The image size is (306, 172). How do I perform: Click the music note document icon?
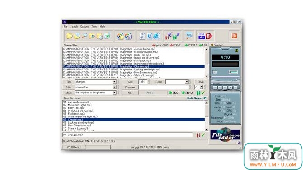point(142,36)
